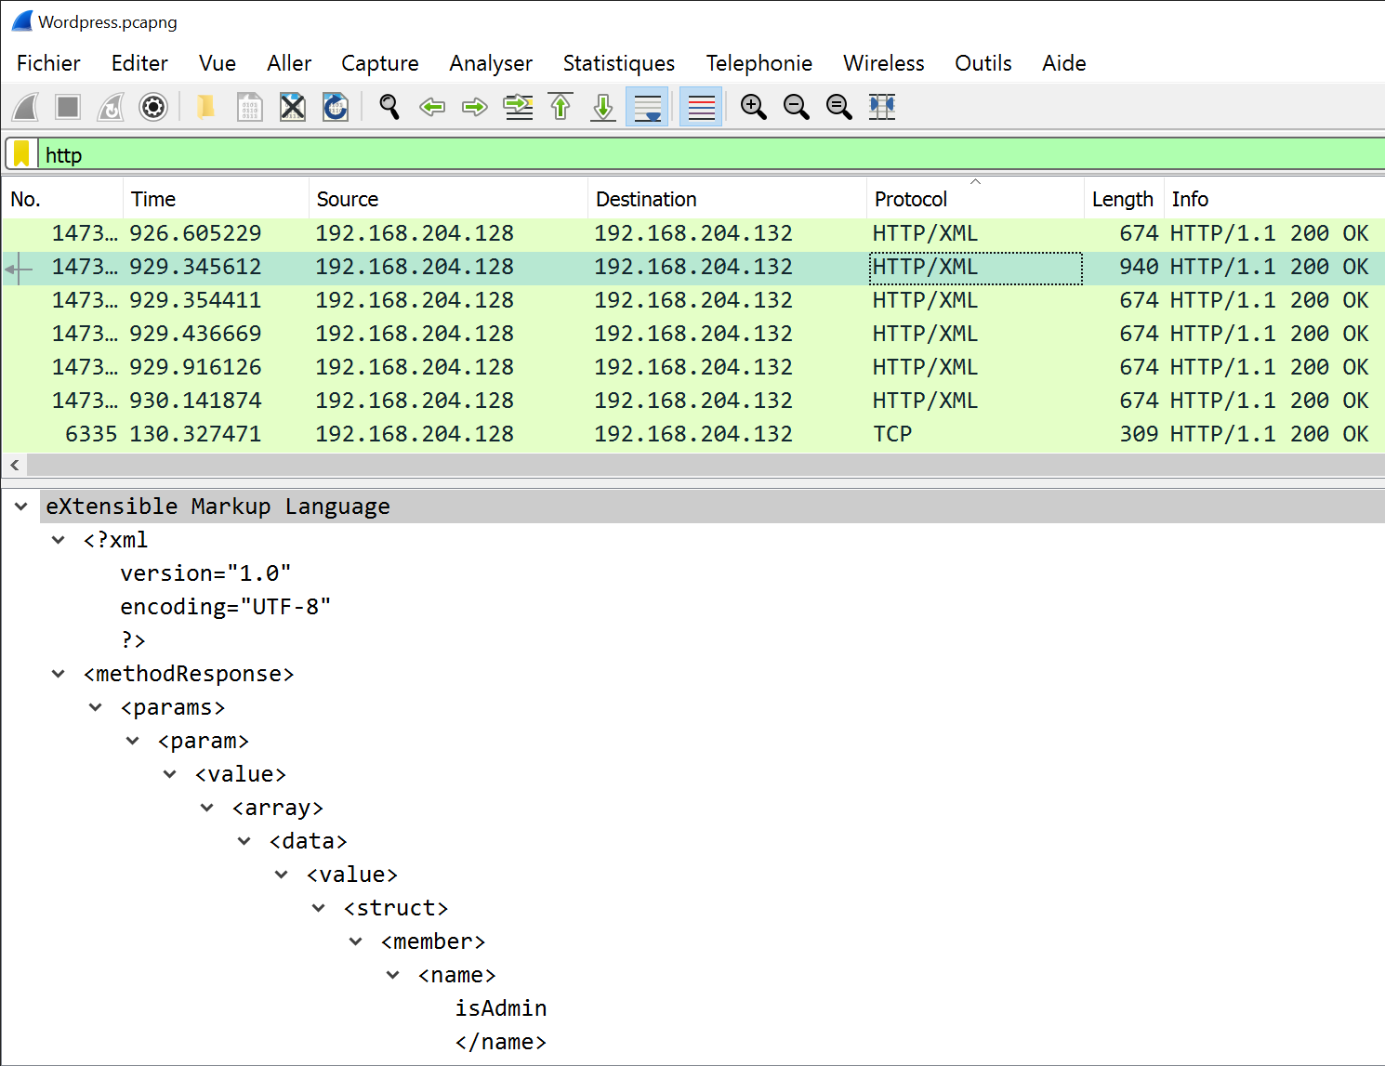Restart the current capture

[111, 107]
